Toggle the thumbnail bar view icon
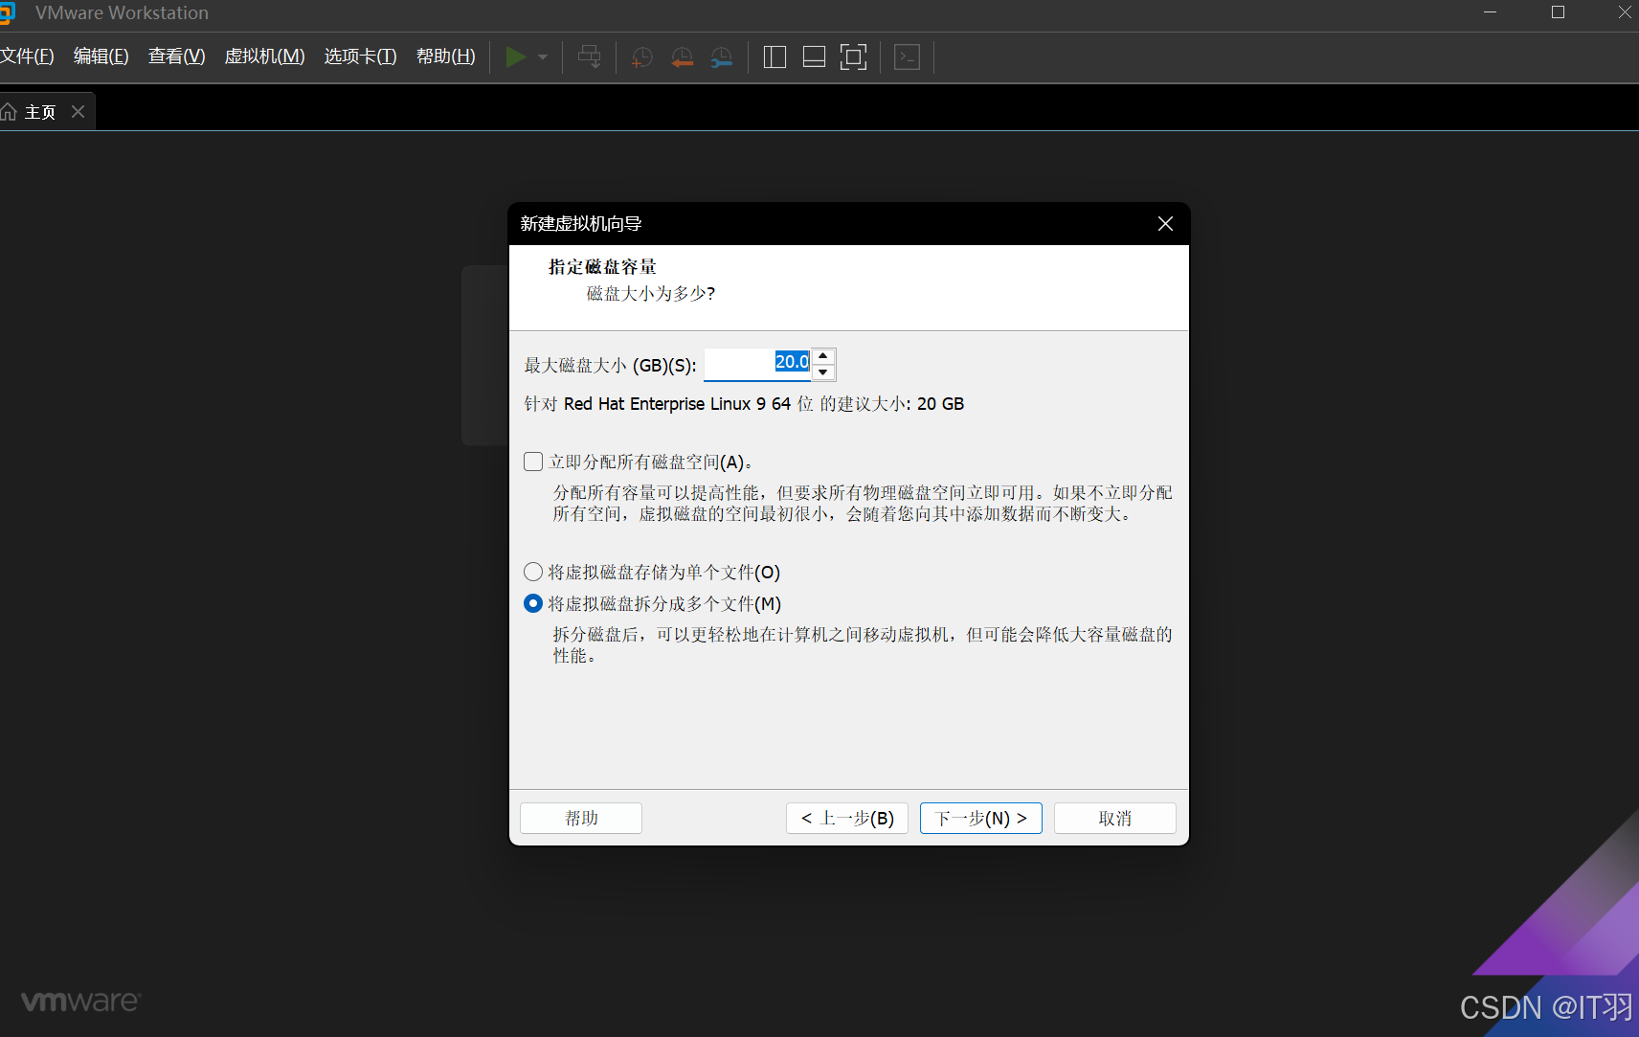This screenshot has width=1639, height=1037. [x=814, y=57]
